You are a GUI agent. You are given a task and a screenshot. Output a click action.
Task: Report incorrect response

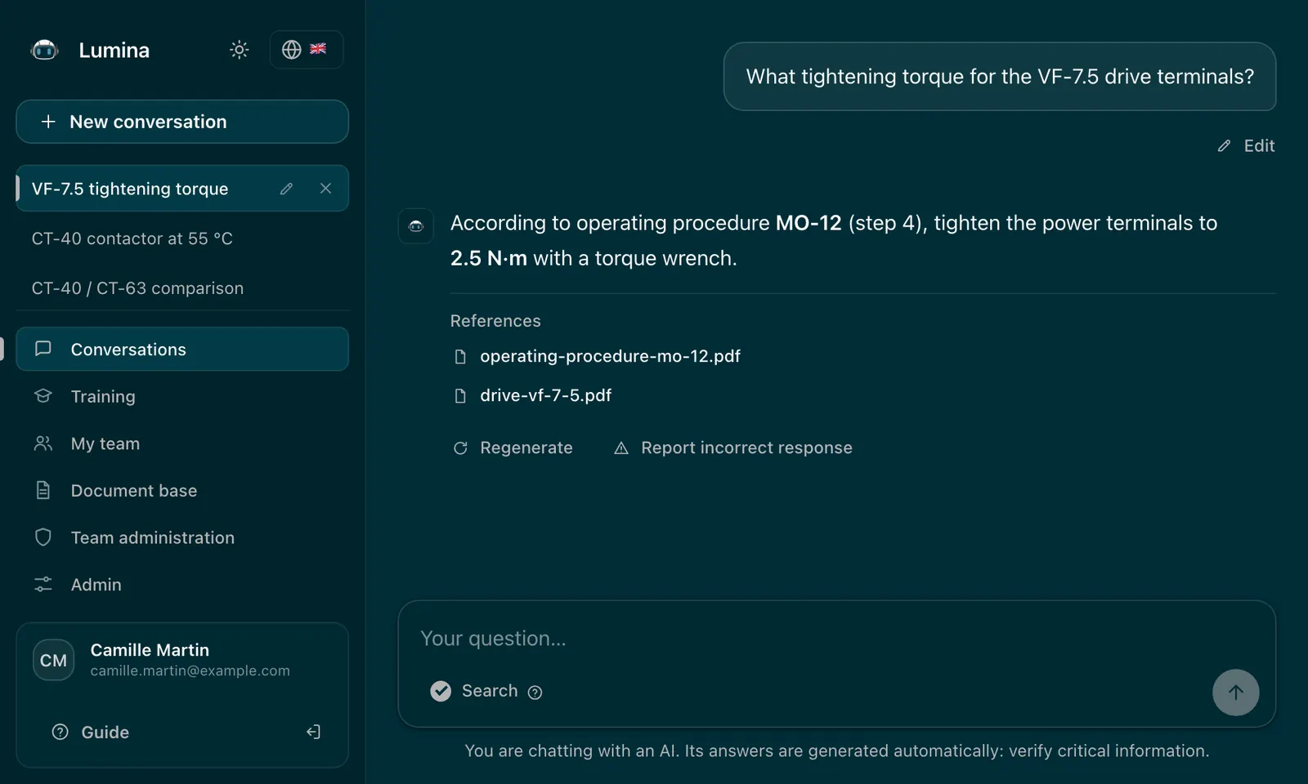tap(733, 448)
